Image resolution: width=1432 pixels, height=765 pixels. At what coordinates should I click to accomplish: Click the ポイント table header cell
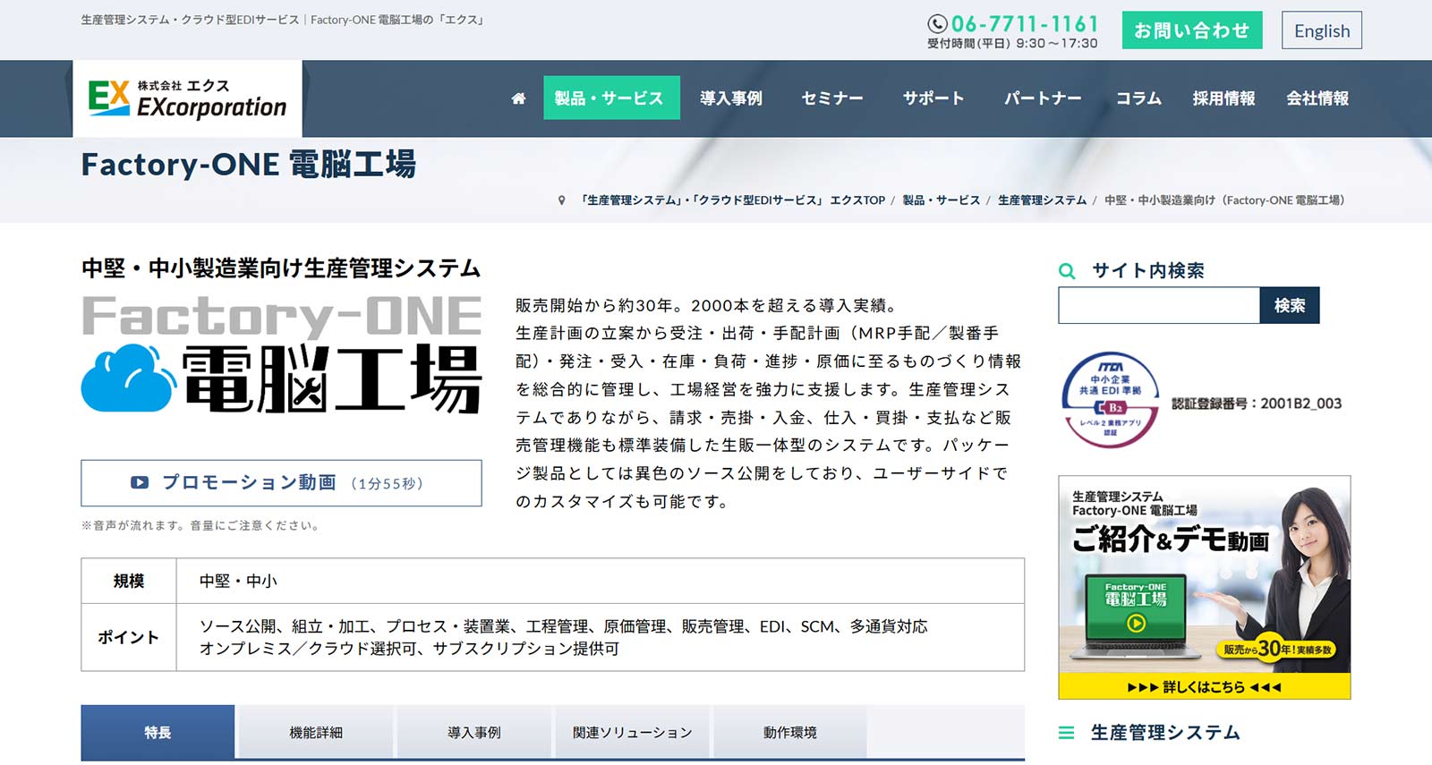[x=129, y=637]
